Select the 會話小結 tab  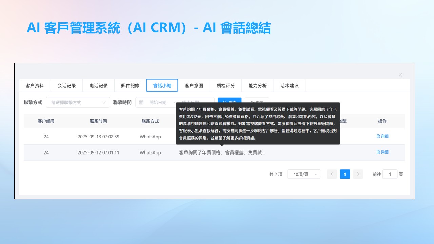coord(162,86)
